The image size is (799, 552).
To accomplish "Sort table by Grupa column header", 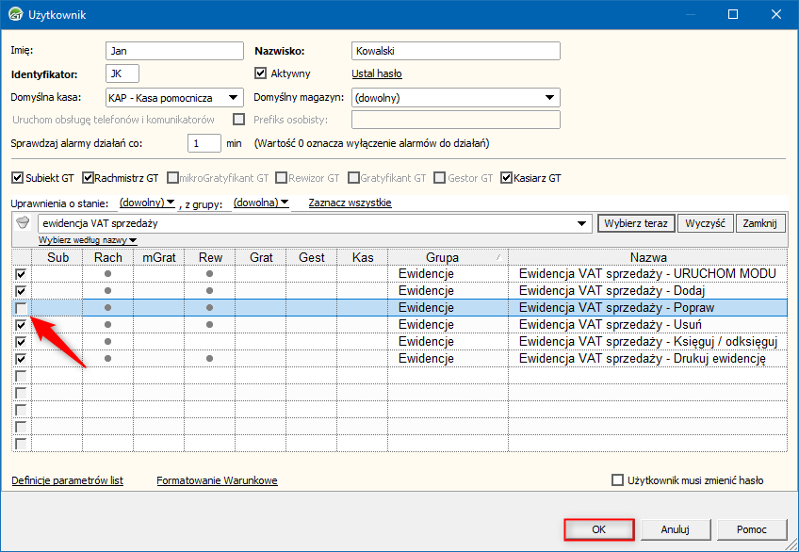I will [x=442, y=257].
